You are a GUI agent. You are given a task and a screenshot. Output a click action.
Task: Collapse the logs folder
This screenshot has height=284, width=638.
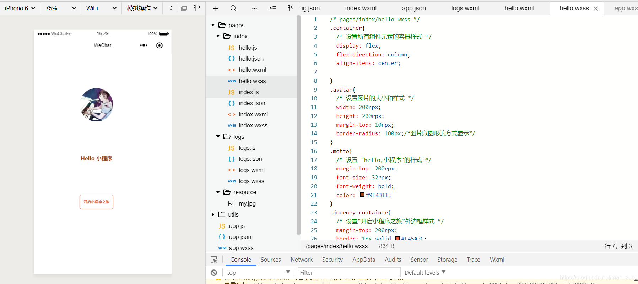click(x=218, y=137)
